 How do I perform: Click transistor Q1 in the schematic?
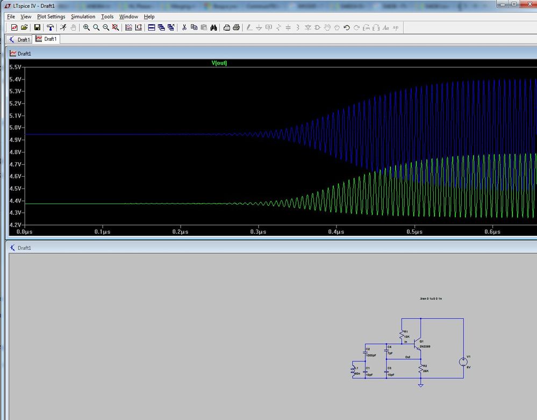(418, 344)
